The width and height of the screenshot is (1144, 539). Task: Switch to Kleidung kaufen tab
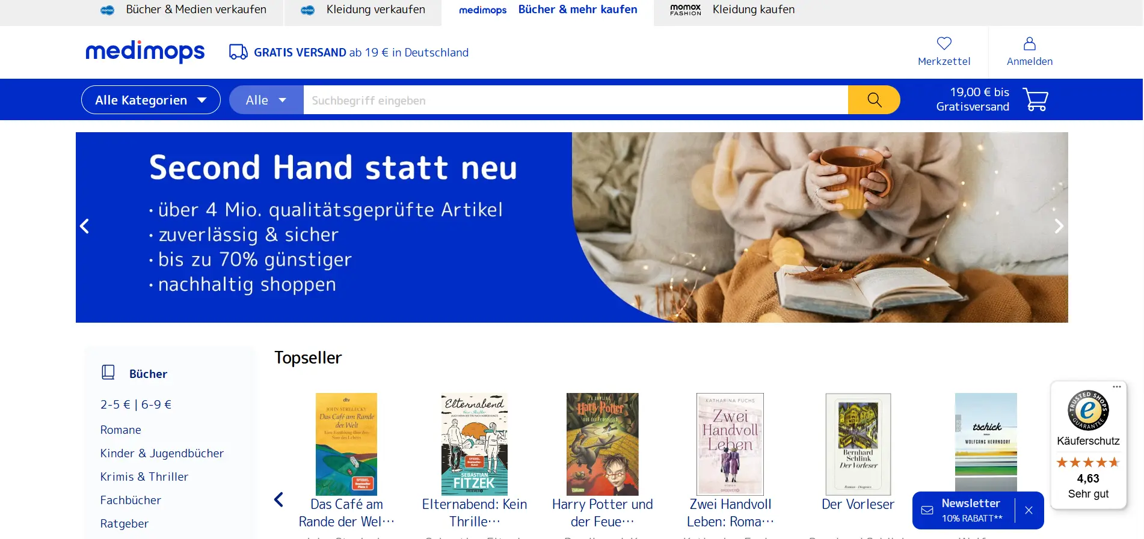(x=754, y=10)
